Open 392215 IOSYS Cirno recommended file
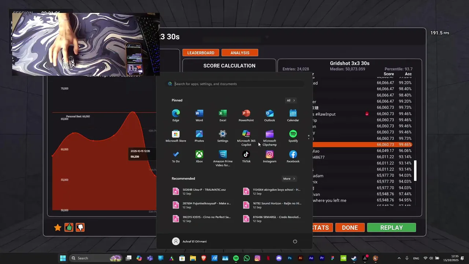The height and width of the screenshot is (264, 469). pyautogui.click(x=202, y=219)
